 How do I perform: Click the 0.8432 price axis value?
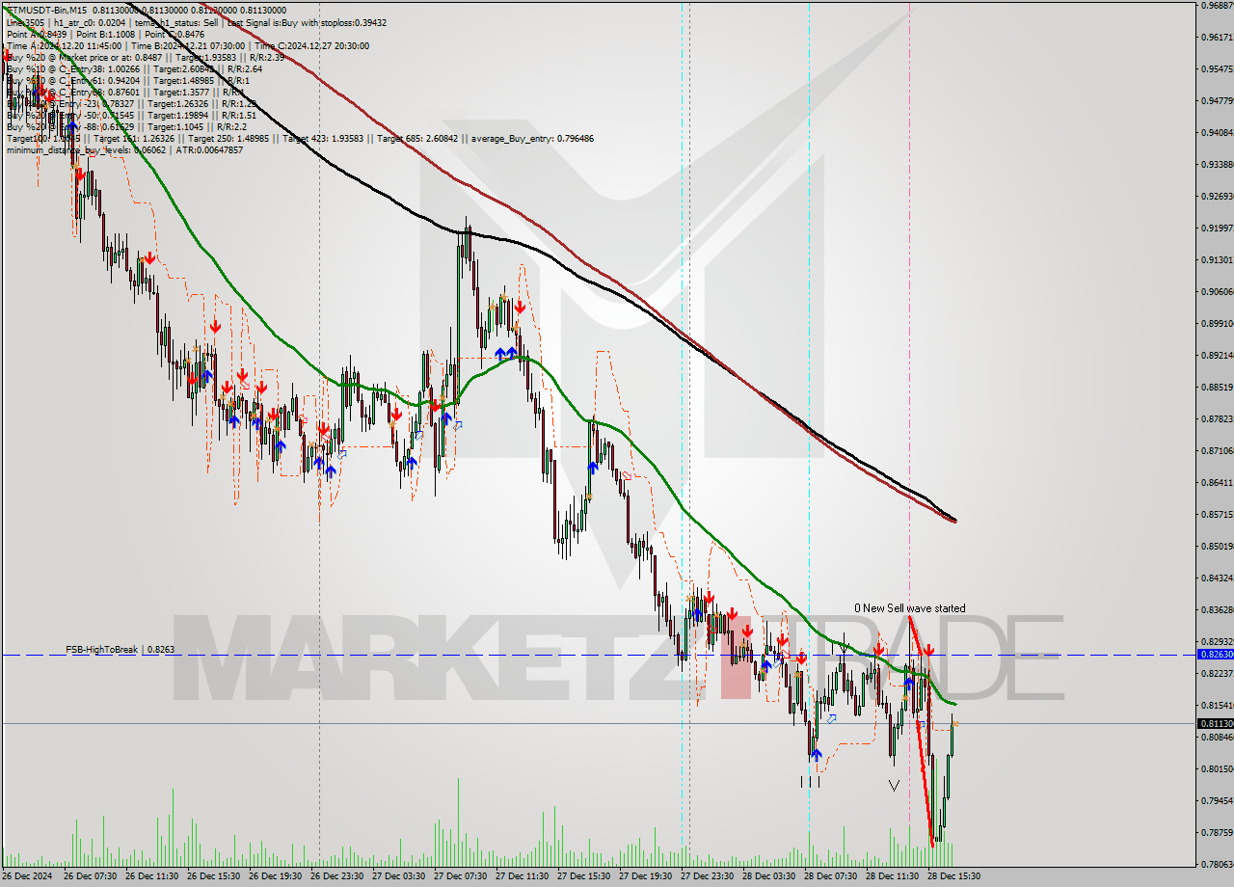[1216, 578]
